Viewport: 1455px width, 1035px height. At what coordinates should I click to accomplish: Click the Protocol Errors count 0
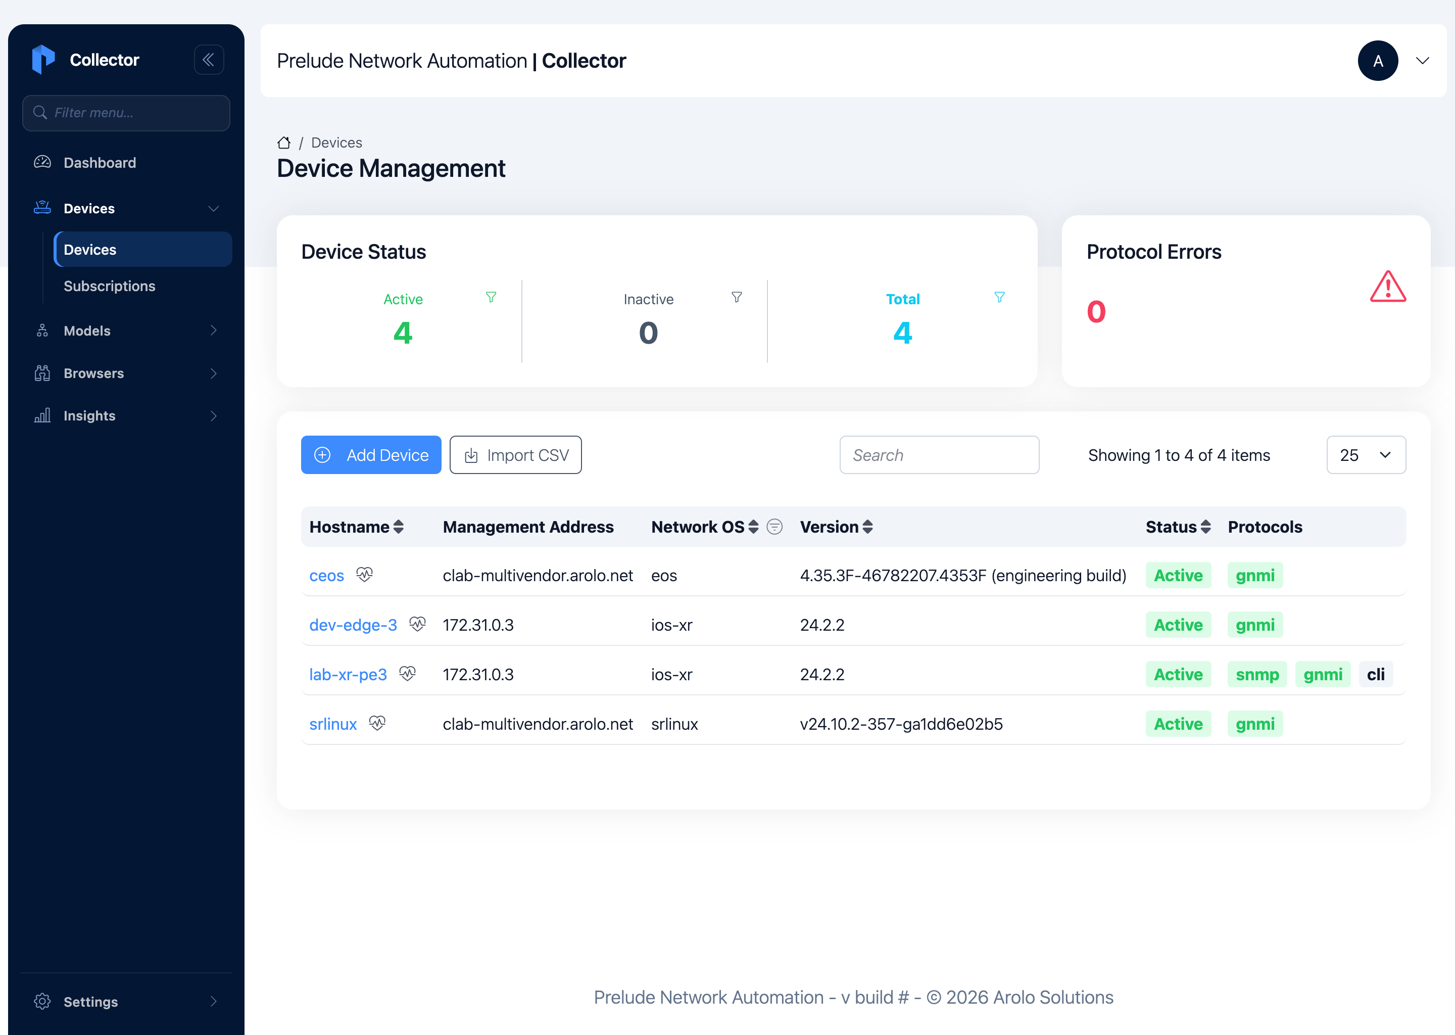(x=1096, y=312)
